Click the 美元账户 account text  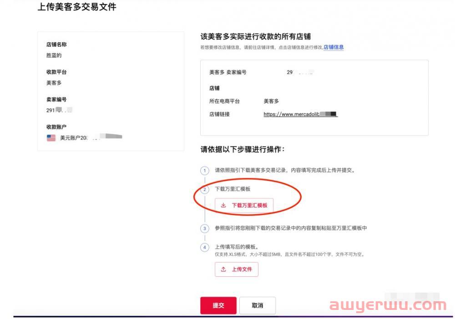[74, 138]
